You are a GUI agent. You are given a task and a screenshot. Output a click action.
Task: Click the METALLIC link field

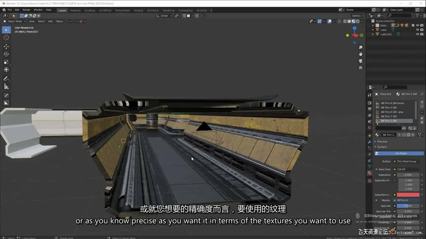click(407, 200)
